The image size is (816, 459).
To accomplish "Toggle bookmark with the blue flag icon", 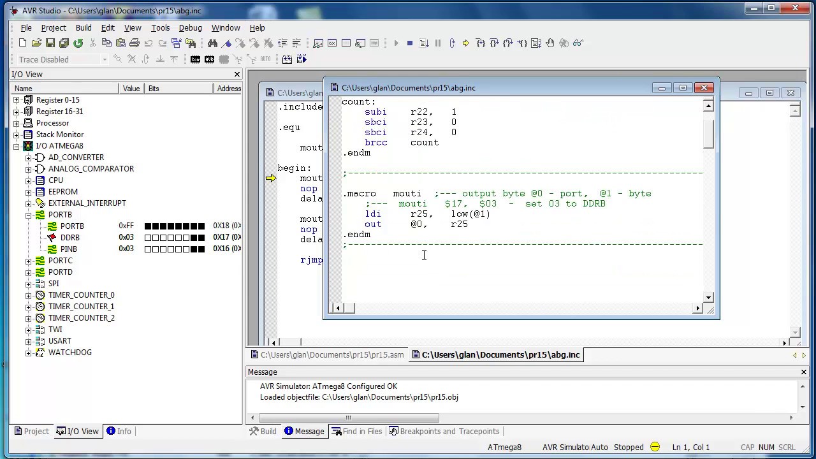I will pyautogui.click(x=226, y=43).
